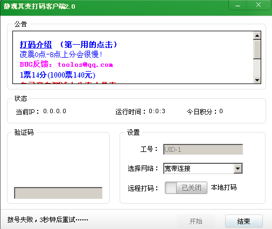
Task: Click the 运行时间 value 0:0:3
Action: (x=157, y=112)
